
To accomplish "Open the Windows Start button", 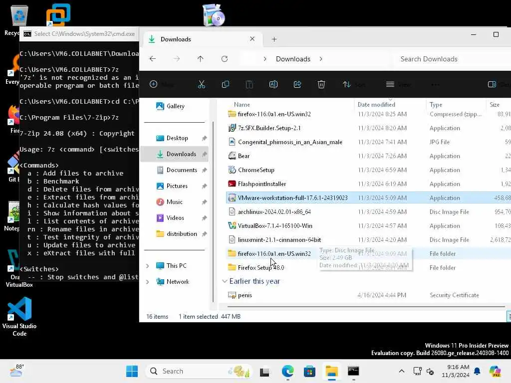I will pyautogui.click(x=132, y=371).
